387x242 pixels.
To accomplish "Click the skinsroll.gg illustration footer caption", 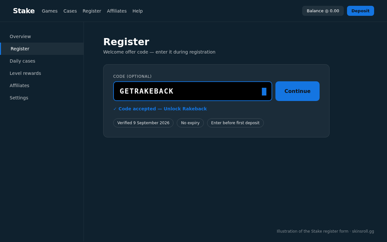I will point(325,231).
